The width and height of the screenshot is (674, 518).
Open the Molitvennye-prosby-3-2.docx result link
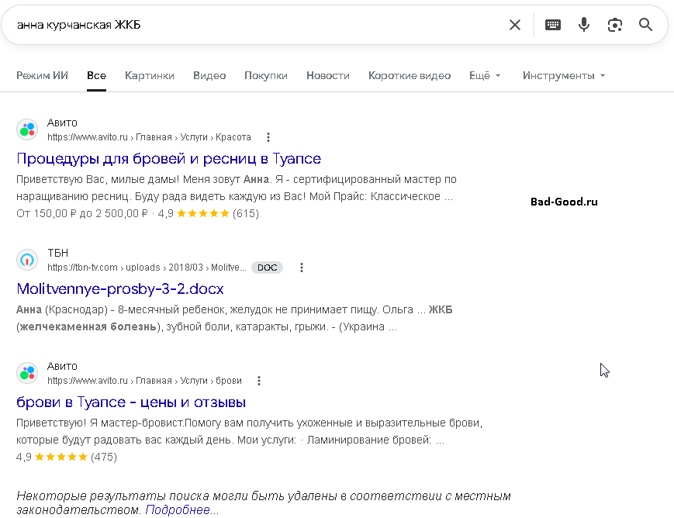pos(119,289)
